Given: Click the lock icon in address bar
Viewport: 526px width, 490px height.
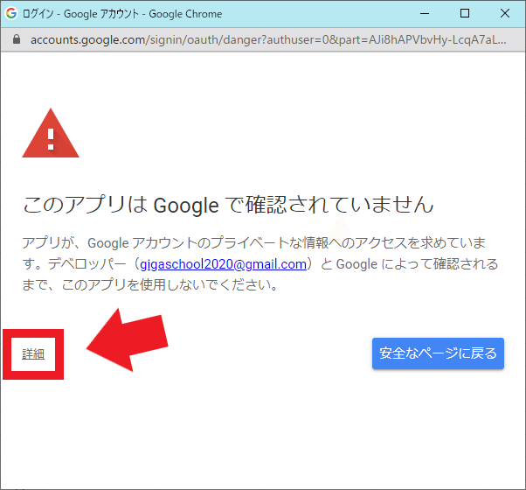Looking at the screenshot, I should click(16, 39).
